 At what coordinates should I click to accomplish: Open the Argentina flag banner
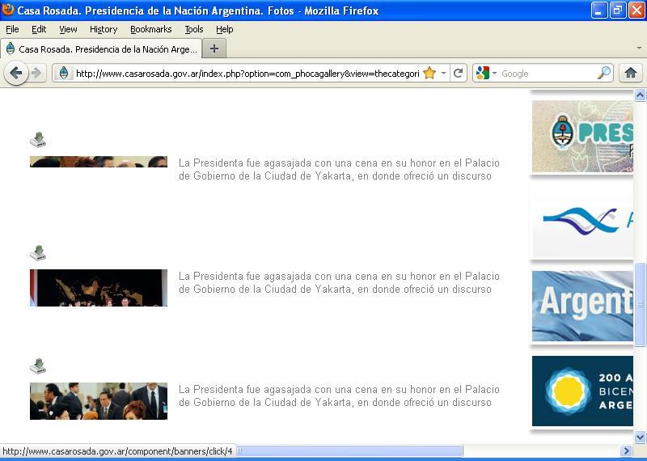(582, 305)
